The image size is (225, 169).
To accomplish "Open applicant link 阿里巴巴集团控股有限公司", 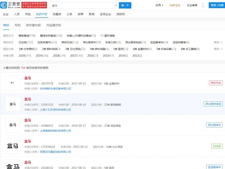I will tap(55, 152).
